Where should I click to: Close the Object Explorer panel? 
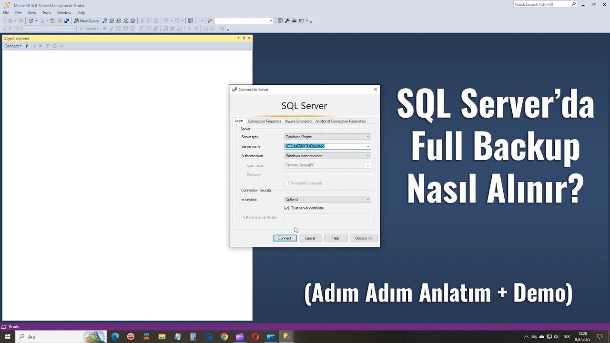(249, 38)
